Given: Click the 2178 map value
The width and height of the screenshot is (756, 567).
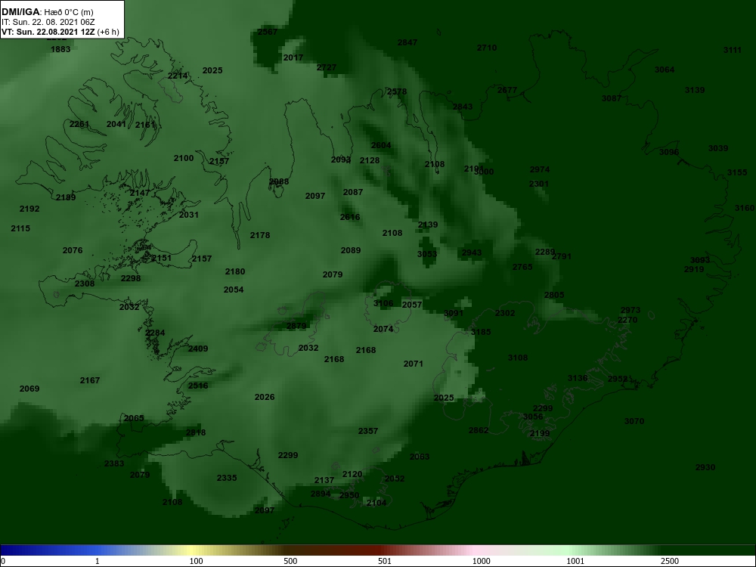Looking at the screenshot, I should [260, 235].
